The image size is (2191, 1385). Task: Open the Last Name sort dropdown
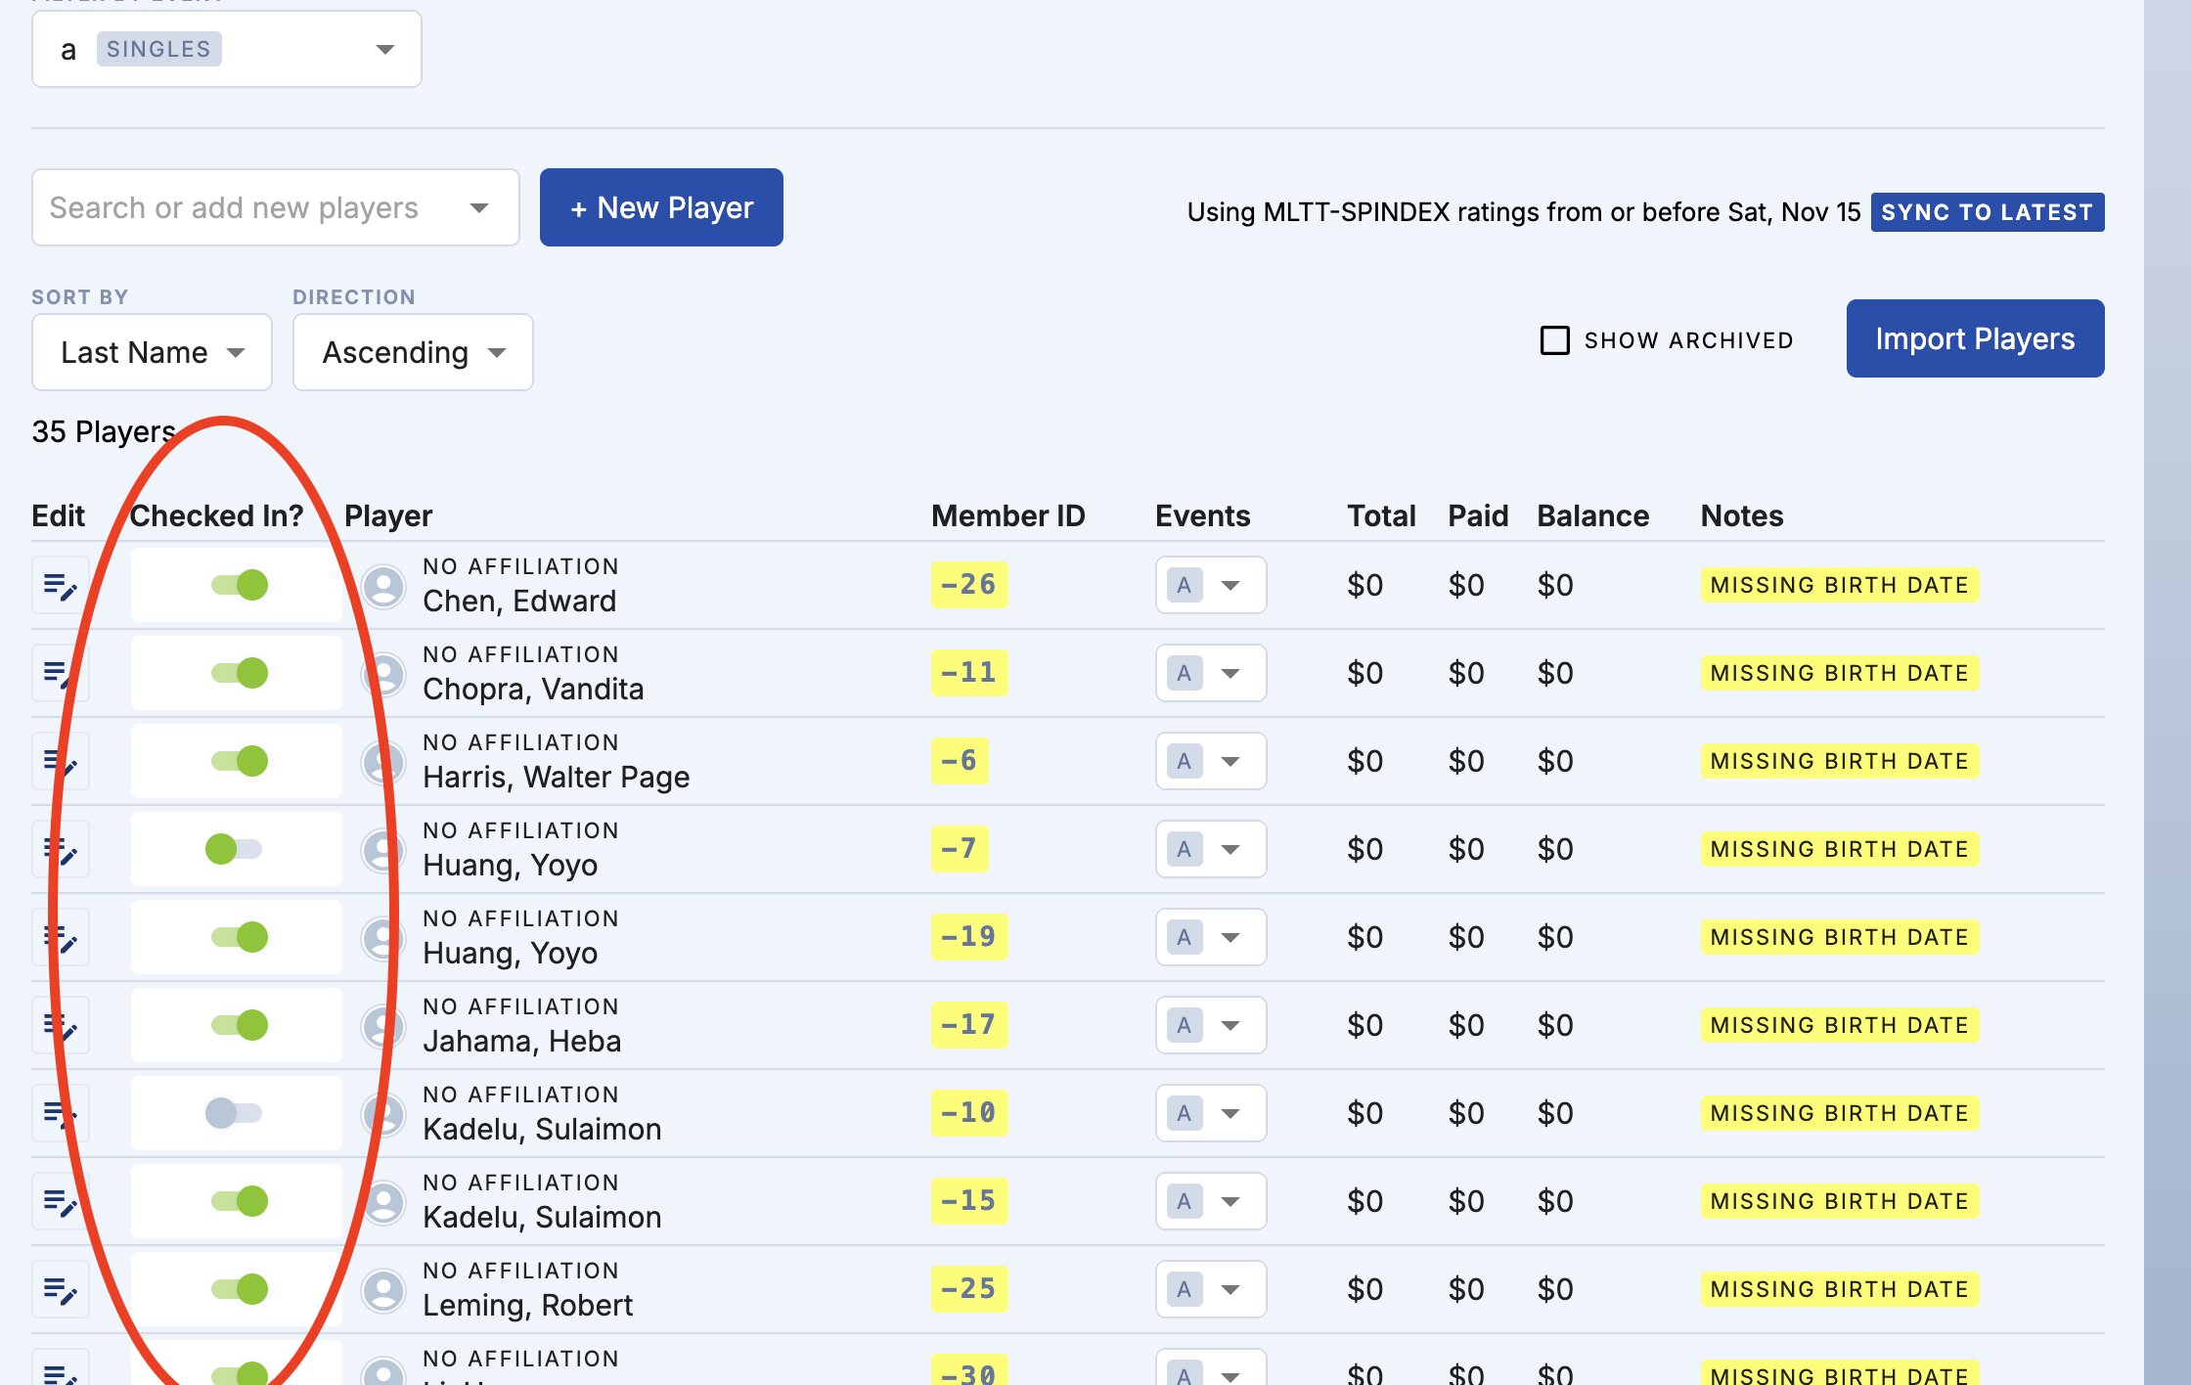pos(152,351)
